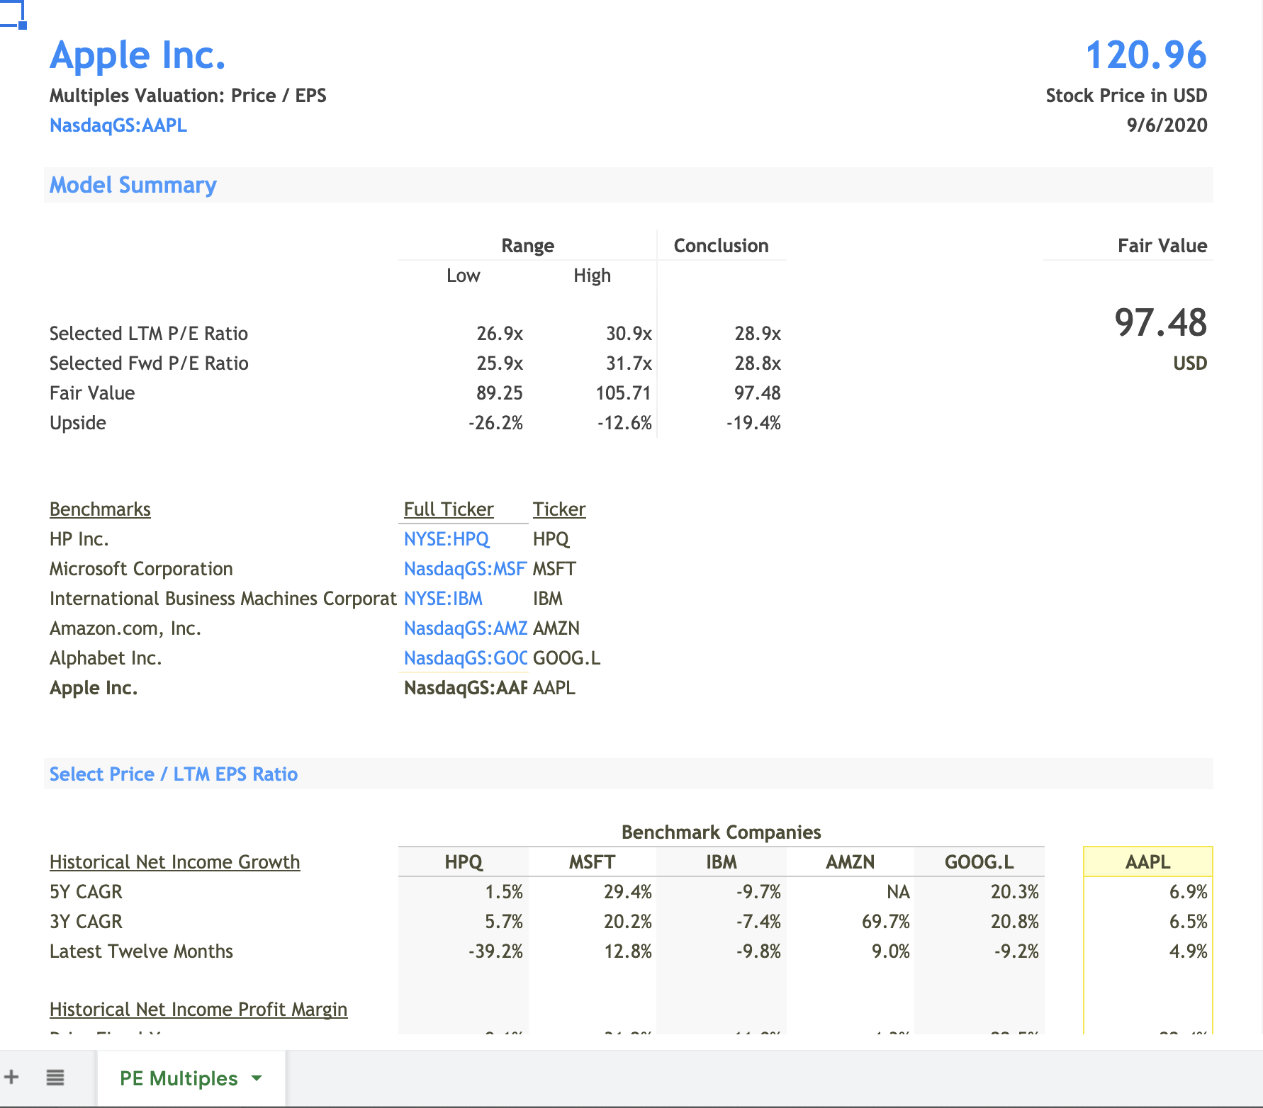This screenshot has height=1108, width=1263.
Task: Click the Amazon.com, Inc. benchmark name
Action: 125,628
